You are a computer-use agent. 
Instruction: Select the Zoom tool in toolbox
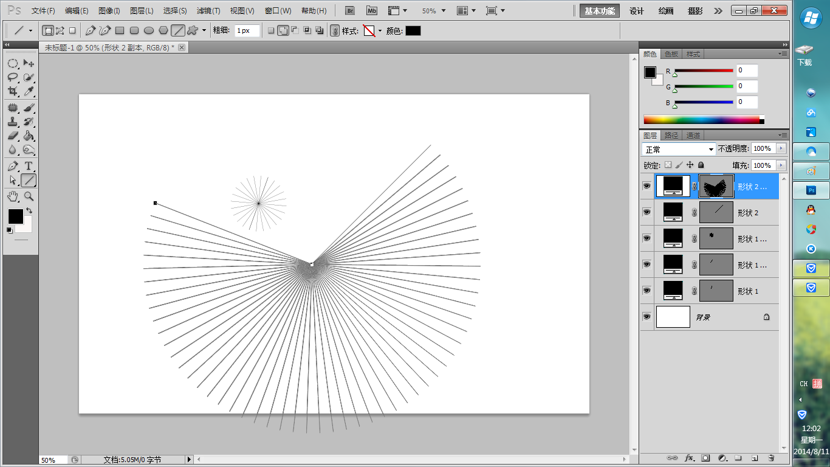[29, 196]
